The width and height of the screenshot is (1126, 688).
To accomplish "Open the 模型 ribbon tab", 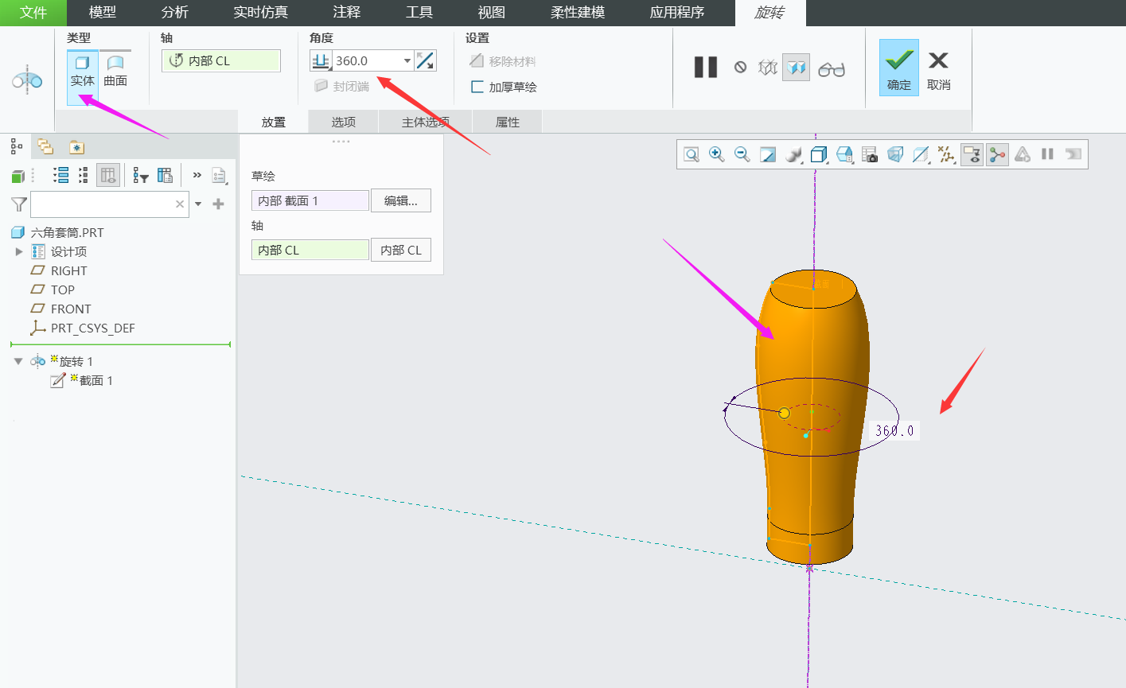I will point(102,13).
